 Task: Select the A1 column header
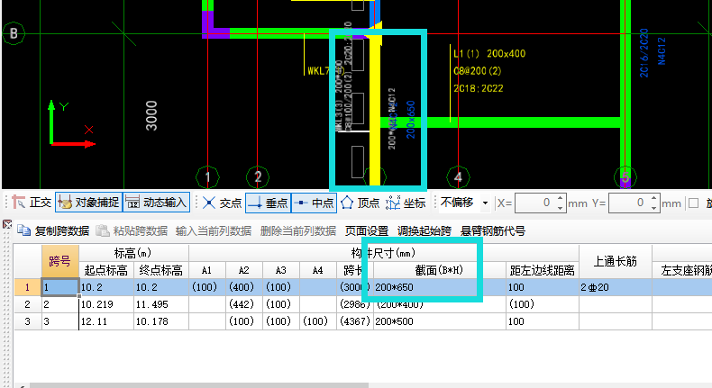point(207,270)
